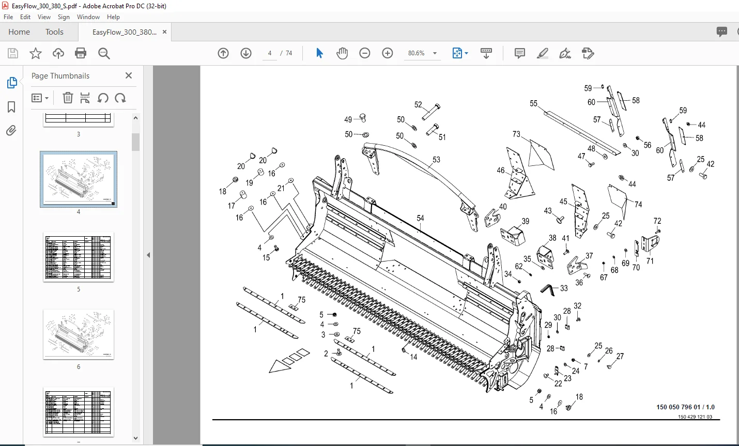Open the Bookmarks panel icon
739x446 pixels.
coord(11,107)
